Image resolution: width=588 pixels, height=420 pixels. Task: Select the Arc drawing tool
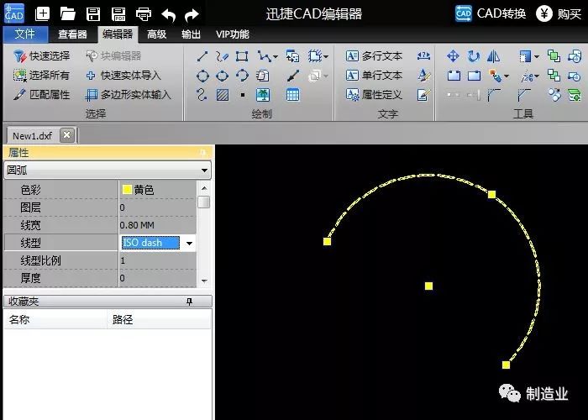coord(242,76)
